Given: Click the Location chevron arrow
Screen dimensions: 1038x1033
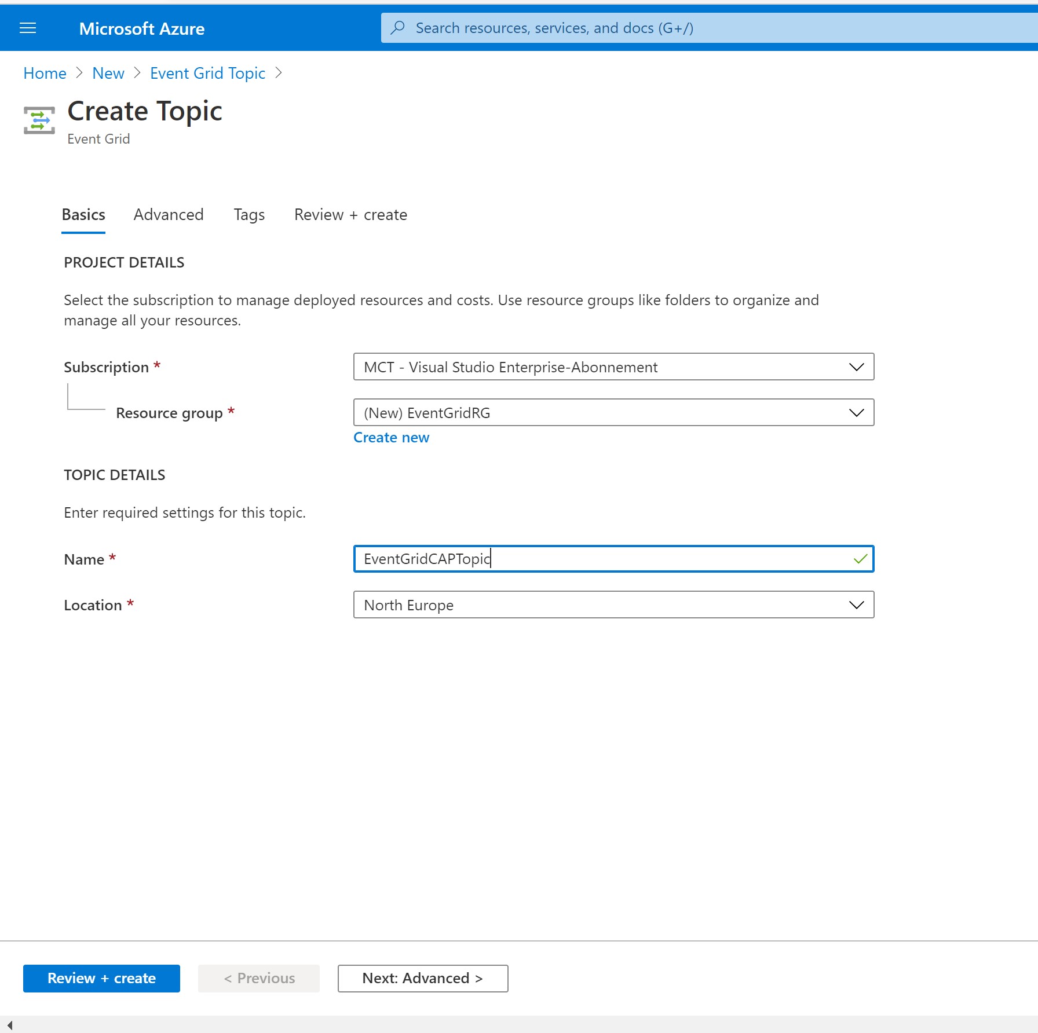Looking at the screenshot, I should tap(857, 605).
